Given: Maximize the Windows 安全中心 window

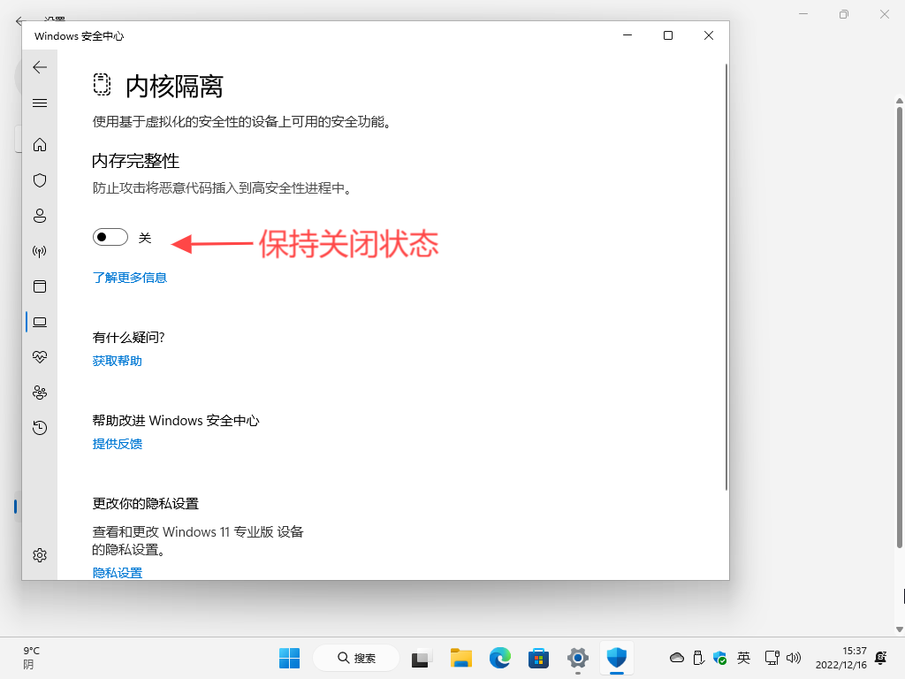Looking at the screenshot, I should point(668,35).
